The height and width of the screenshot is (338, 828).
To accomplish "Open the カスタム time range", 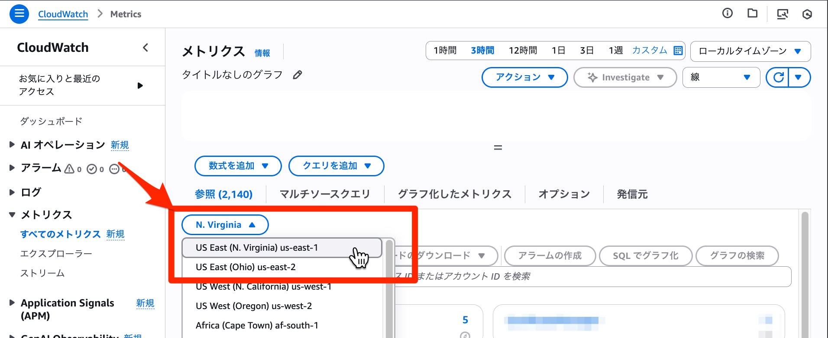I will [x=650, y=50].
